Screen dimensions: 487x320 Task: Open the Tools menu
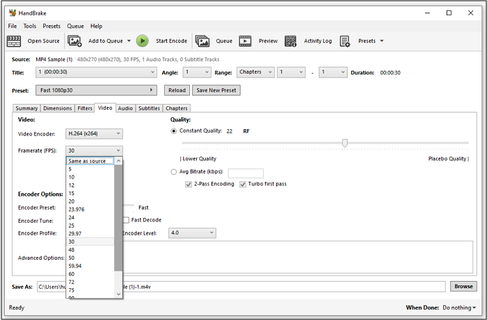[29, 26]
